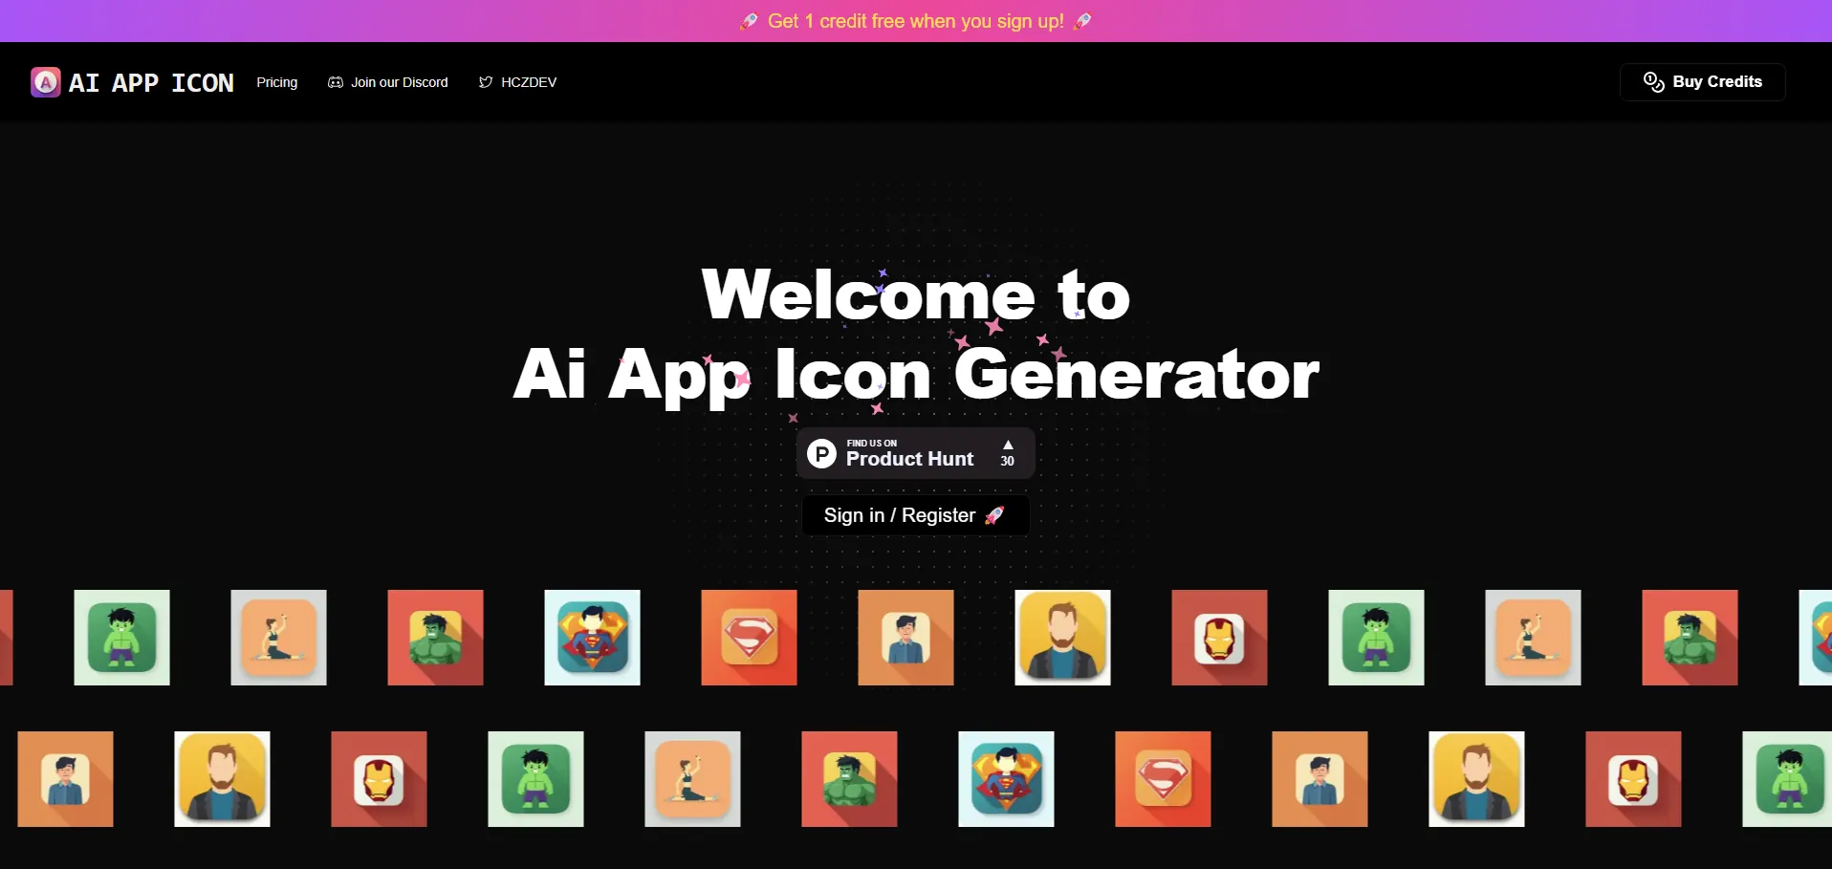Click the AI APP ICON logo image
This screenshot has height=869, width=1832.
[45, 82]
